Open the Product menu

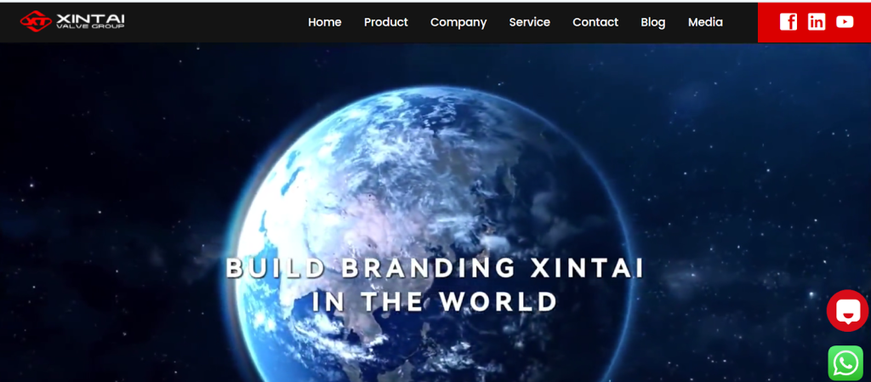coord(385,22)
